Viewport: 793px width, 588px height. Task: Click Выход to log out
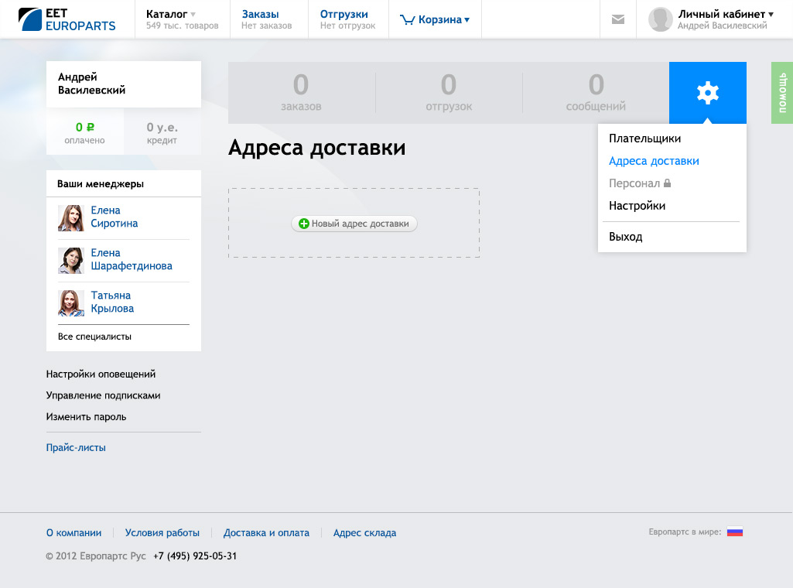[x=625, y=237]
